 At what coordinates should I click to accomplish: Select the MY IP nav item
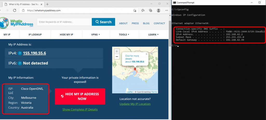tap(7, 34)
